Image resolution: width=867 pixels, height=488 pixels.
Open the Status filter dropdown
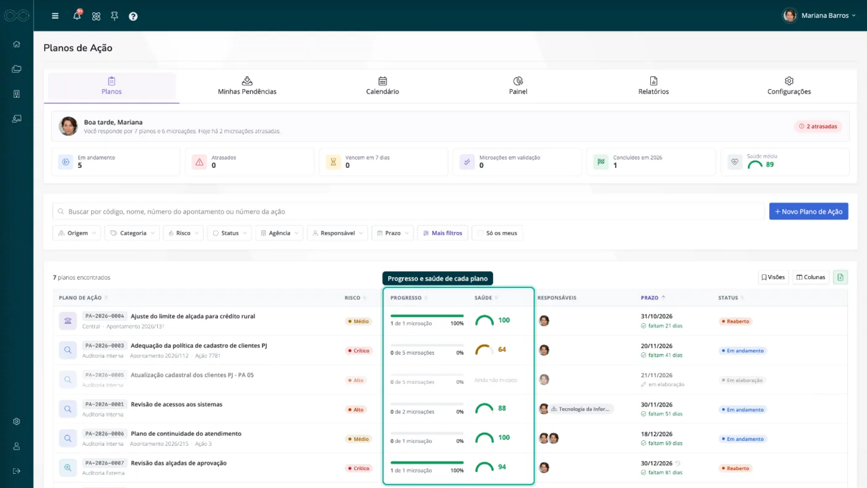pos(229,233)
